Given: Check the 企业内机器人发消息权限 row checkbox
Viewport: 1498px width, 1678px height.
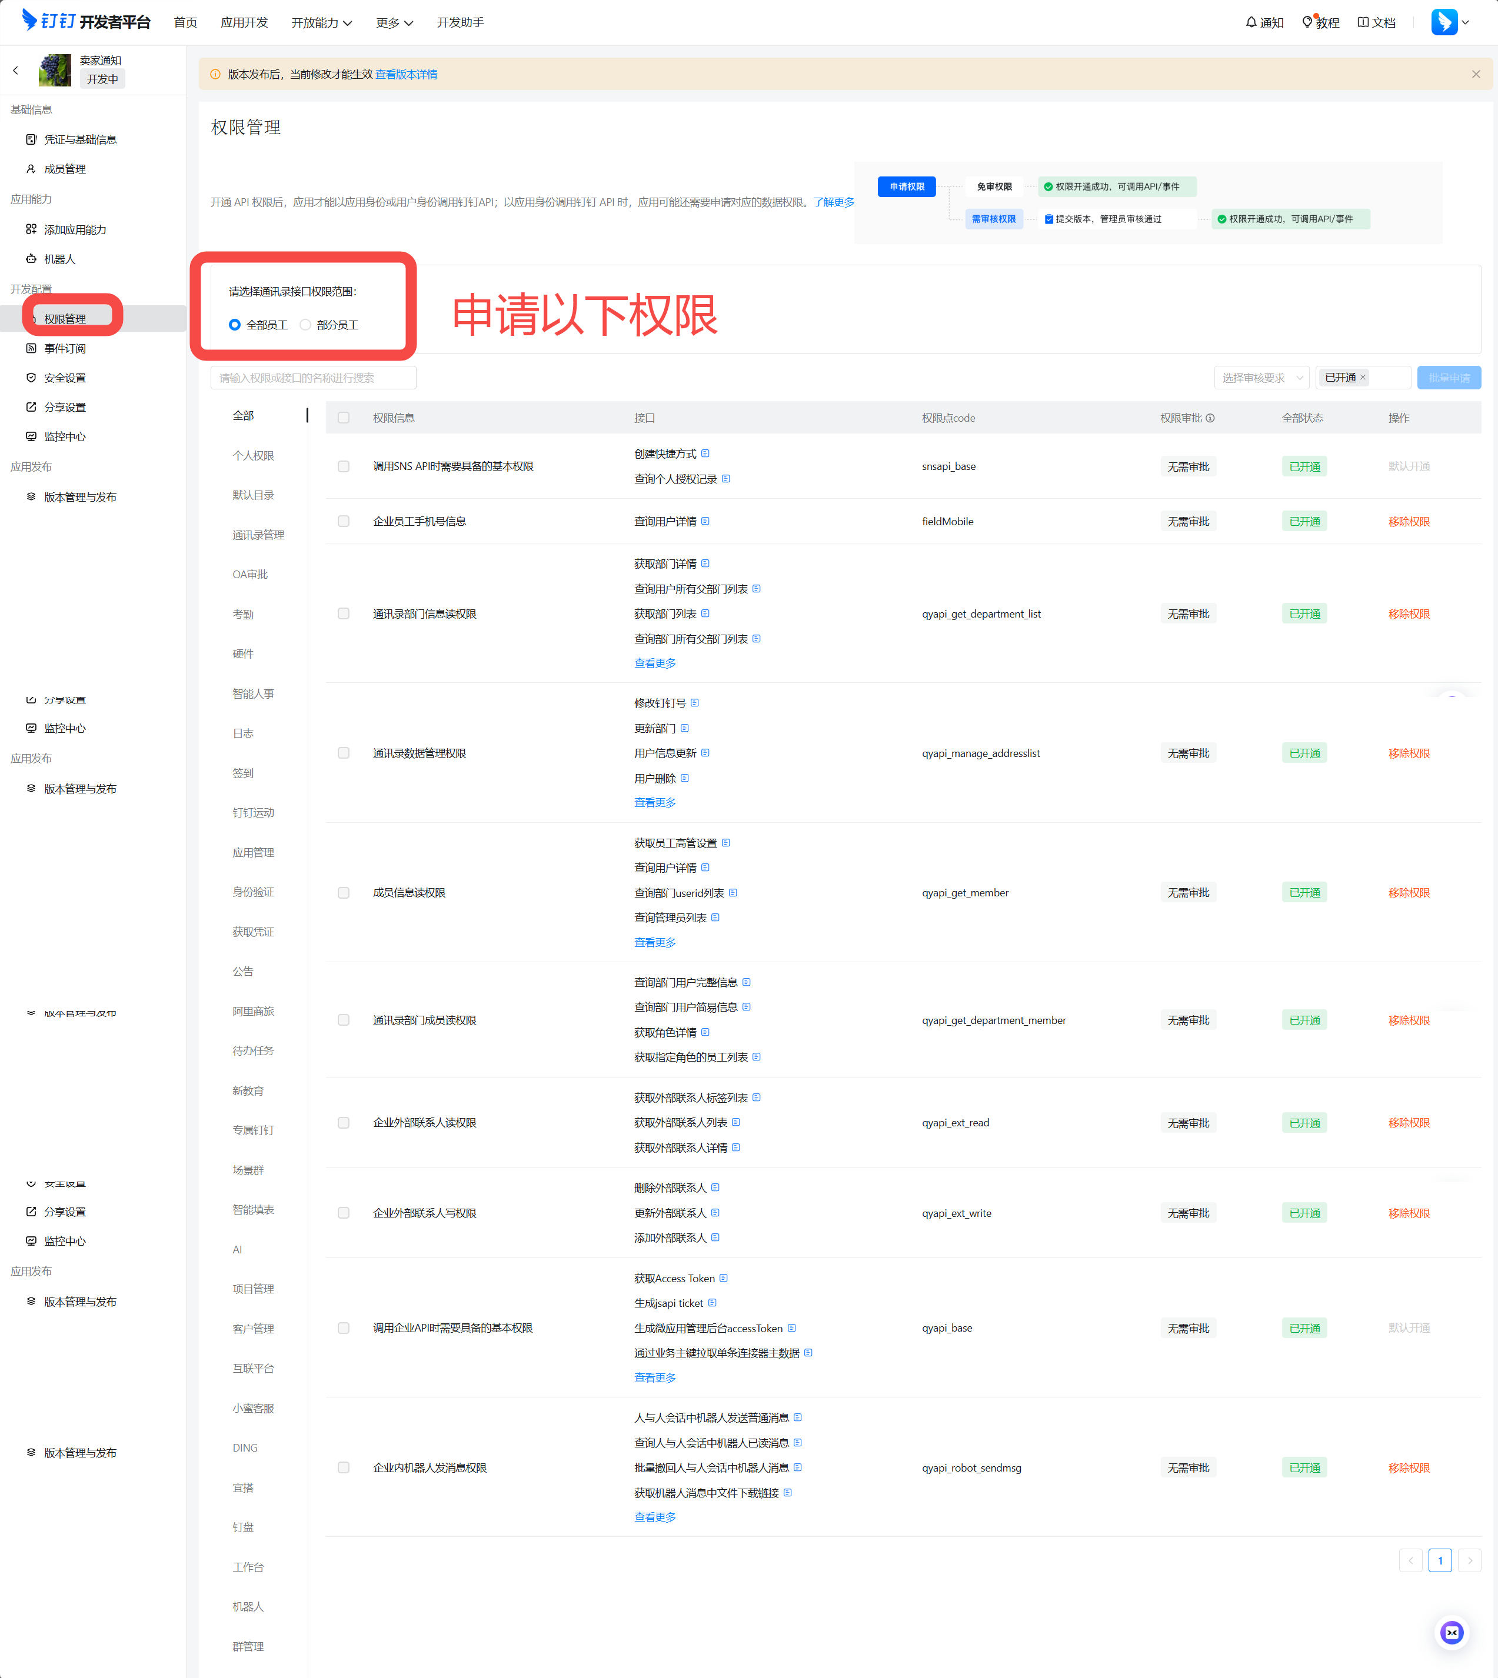Looking at the screenshot, I should [x=344, y=1467].
